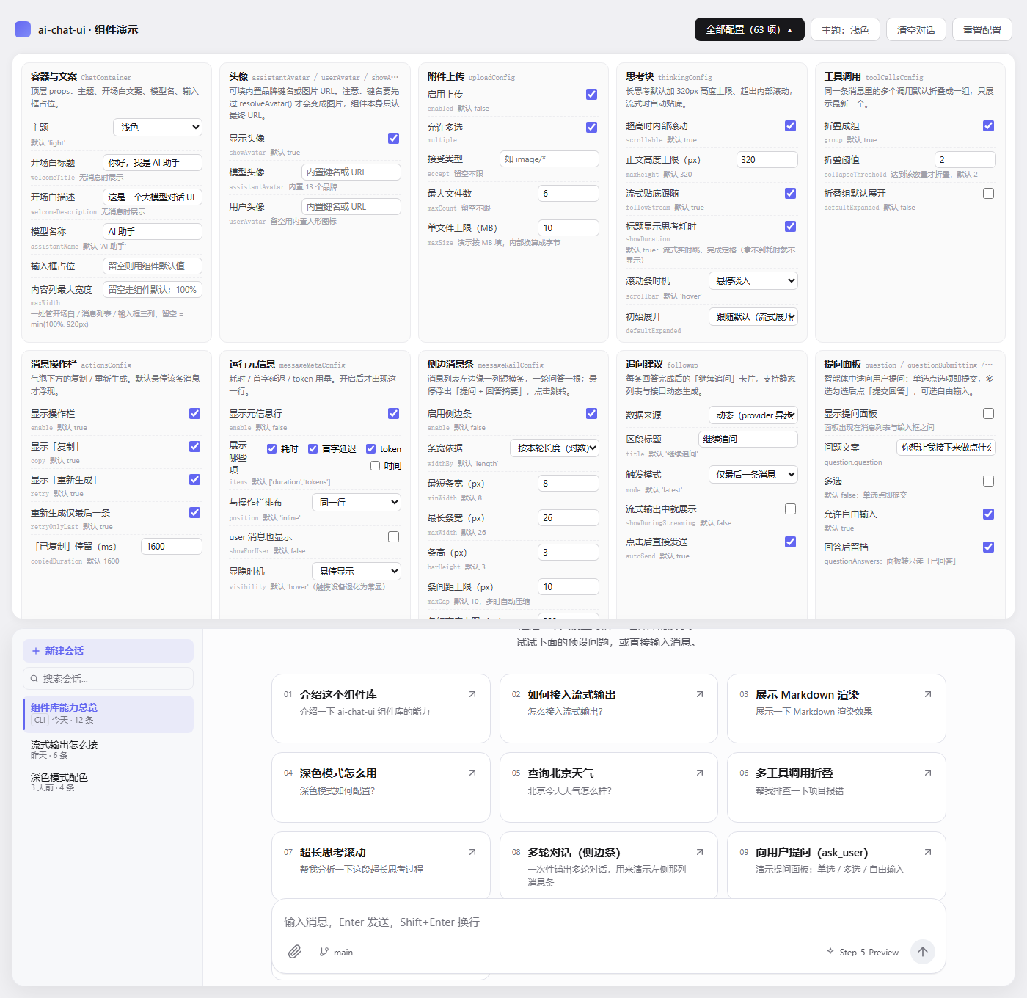
Task: Click arrow icon on 展示 Markdown 渲染 card
Action: coord(928,694)
